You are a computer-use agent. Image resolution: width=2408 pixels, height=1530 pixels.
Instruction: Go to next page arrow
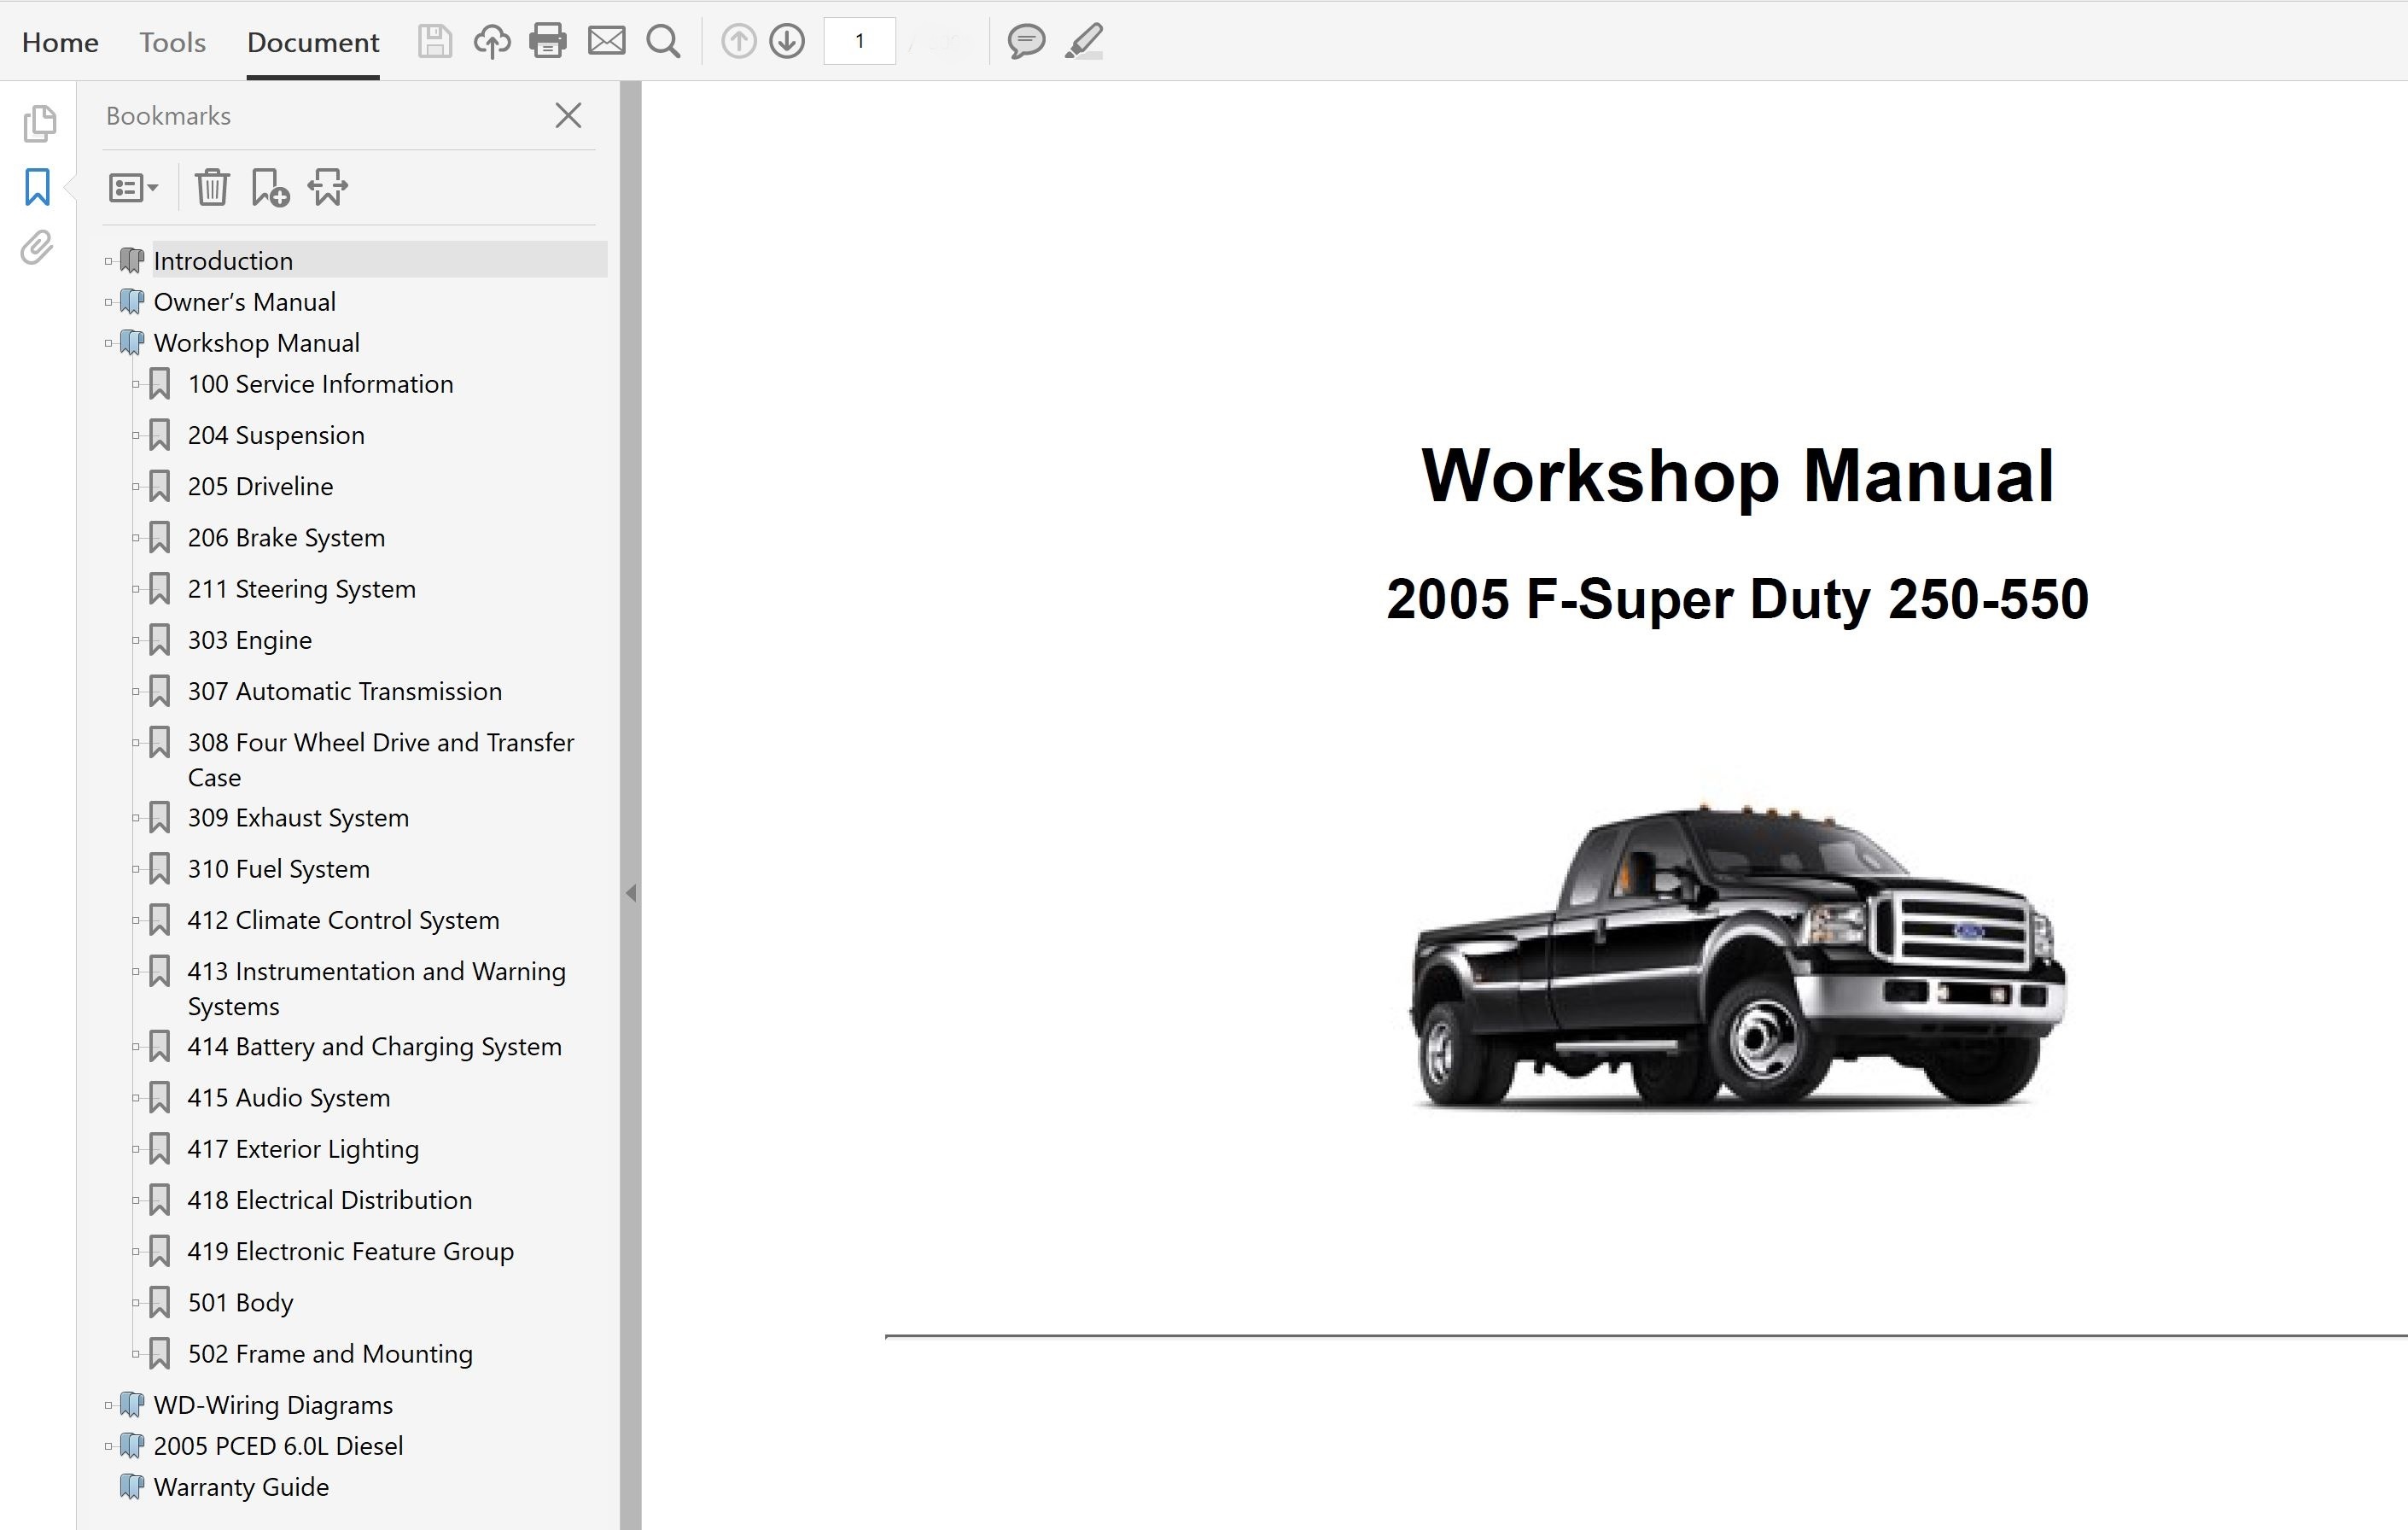pyautogui.click(x=787, y=41)
